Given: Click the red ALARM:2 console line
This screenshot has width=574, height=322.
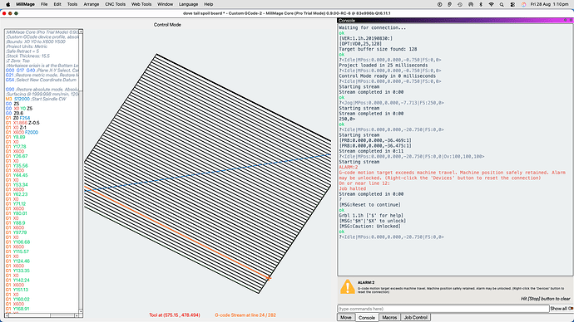Looking at the screenshot, I should coord(349,167).
